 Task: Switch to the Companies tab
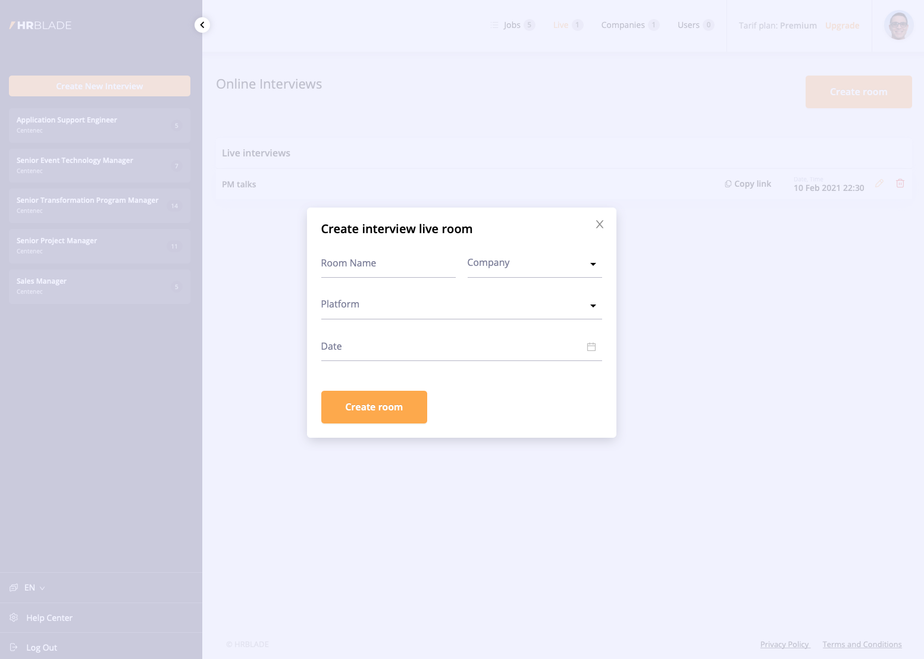pyautogui.click(x=622, y=25)
